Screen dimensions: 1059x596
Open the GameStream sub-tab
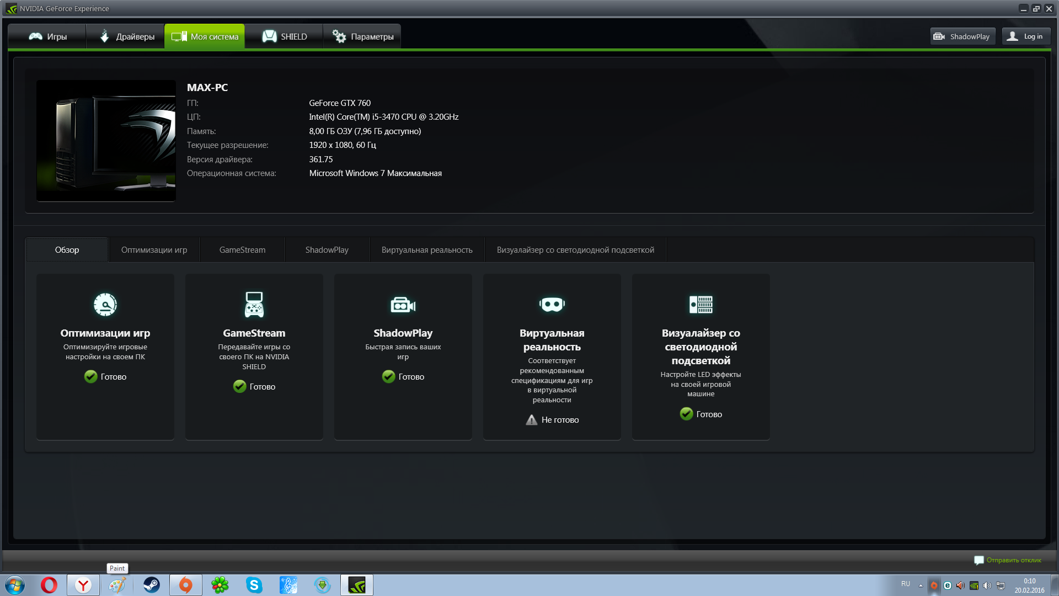point(242,250)
